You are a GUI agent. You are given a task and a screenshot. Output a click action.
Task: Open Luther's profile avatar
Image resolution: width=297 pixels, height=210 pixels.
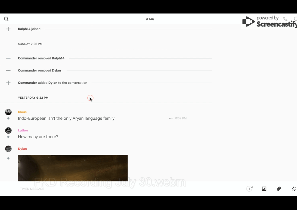[x=8, y=130]
